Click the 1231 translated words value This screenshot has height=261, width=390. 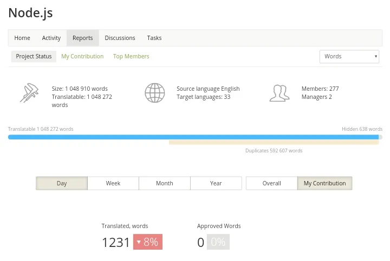point(116,243)
